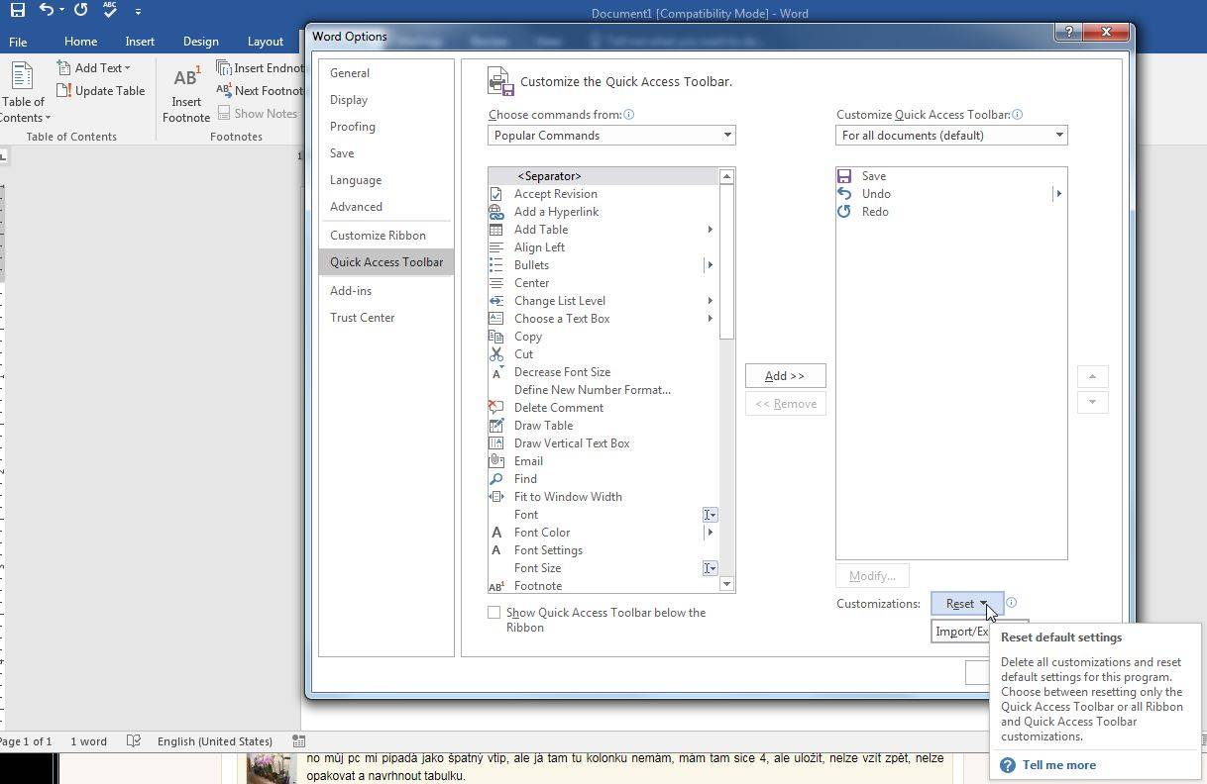
Task: Select the Align Left command
Action: 603,247
